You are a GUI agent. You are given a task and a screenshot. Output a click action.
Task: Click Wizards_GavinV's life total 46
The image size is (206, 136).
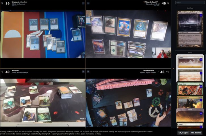(x=164, y=3)
